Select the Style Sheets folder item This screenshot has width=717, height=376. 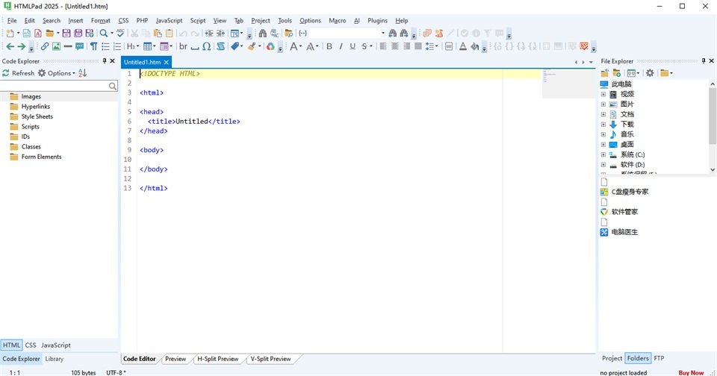[37, 116]
